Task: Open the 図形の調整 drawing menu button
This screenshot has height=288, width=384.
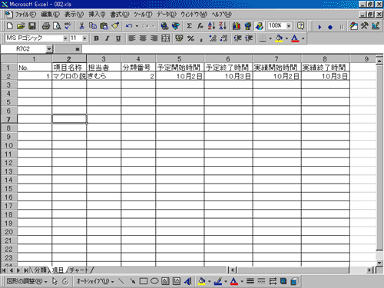Action: tap(27, 281)
